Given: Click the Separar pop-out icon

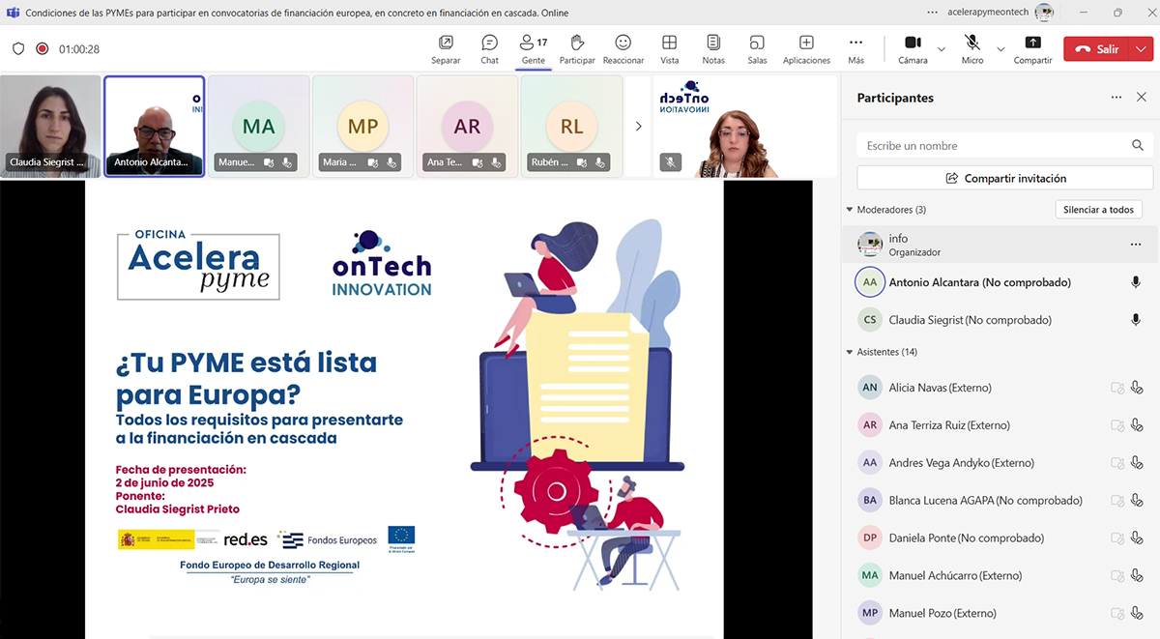Looking at the screenshot, I should pos(446,46).
